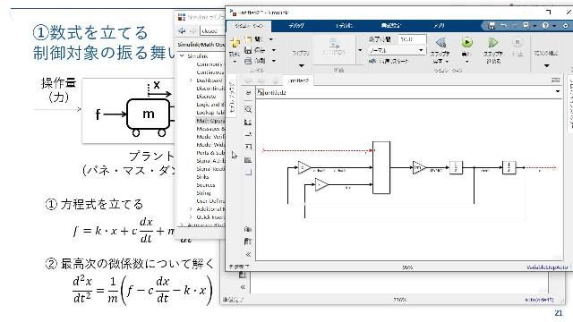Click the quick-access Save icon in the title ribbon
Viewport: 573px width, 322px height.
click(492, 26)
